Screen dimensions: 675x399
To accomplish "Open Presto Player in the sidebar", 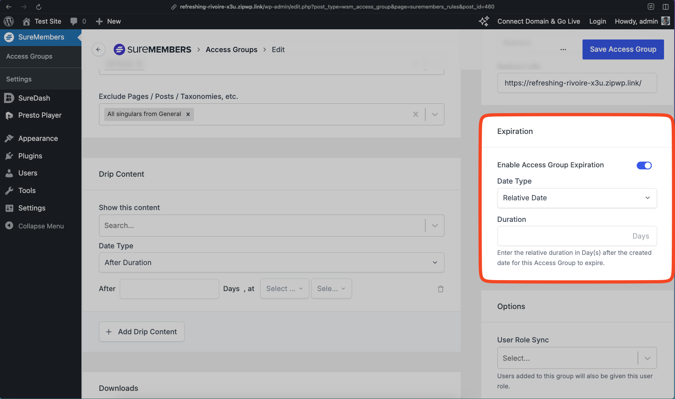I will 40,115.
